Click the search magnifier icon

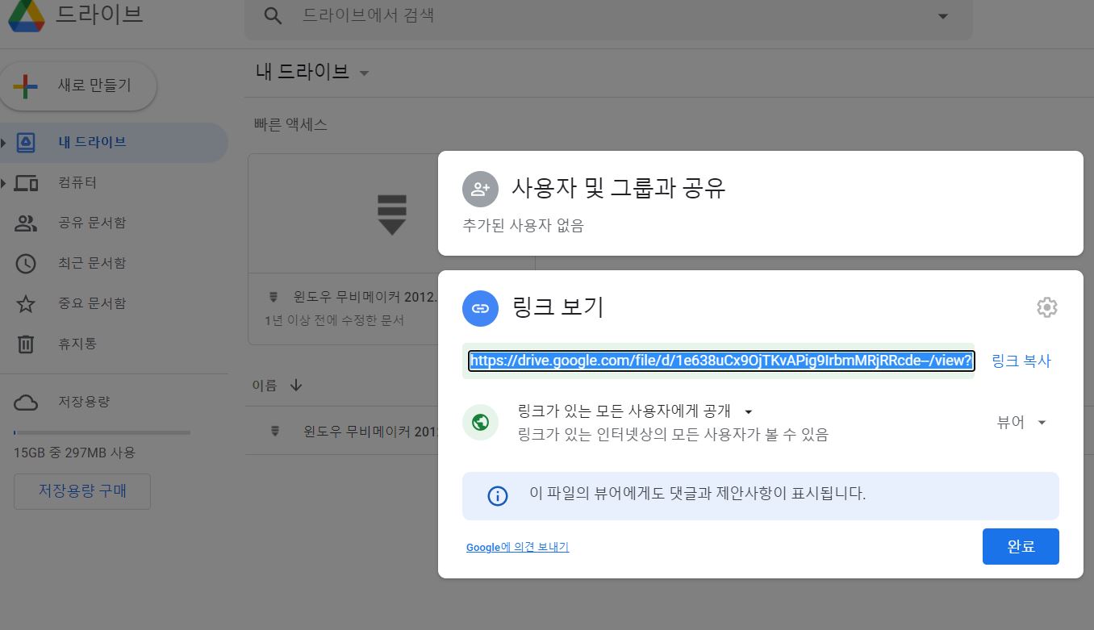[273, 16]
